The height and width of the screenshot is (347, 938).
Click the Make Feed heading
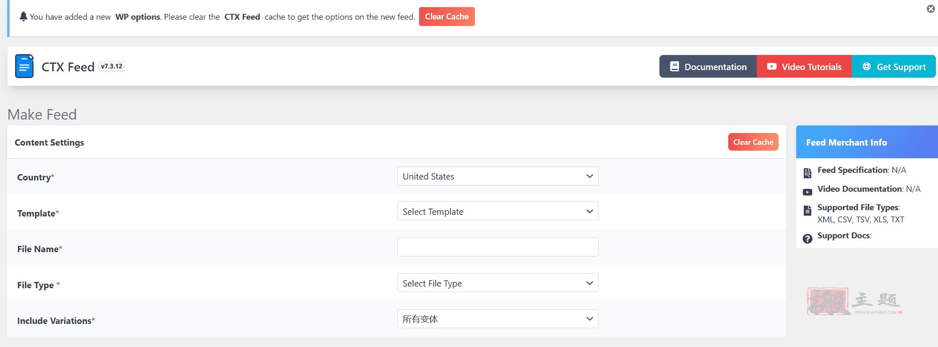click(42, 115)
